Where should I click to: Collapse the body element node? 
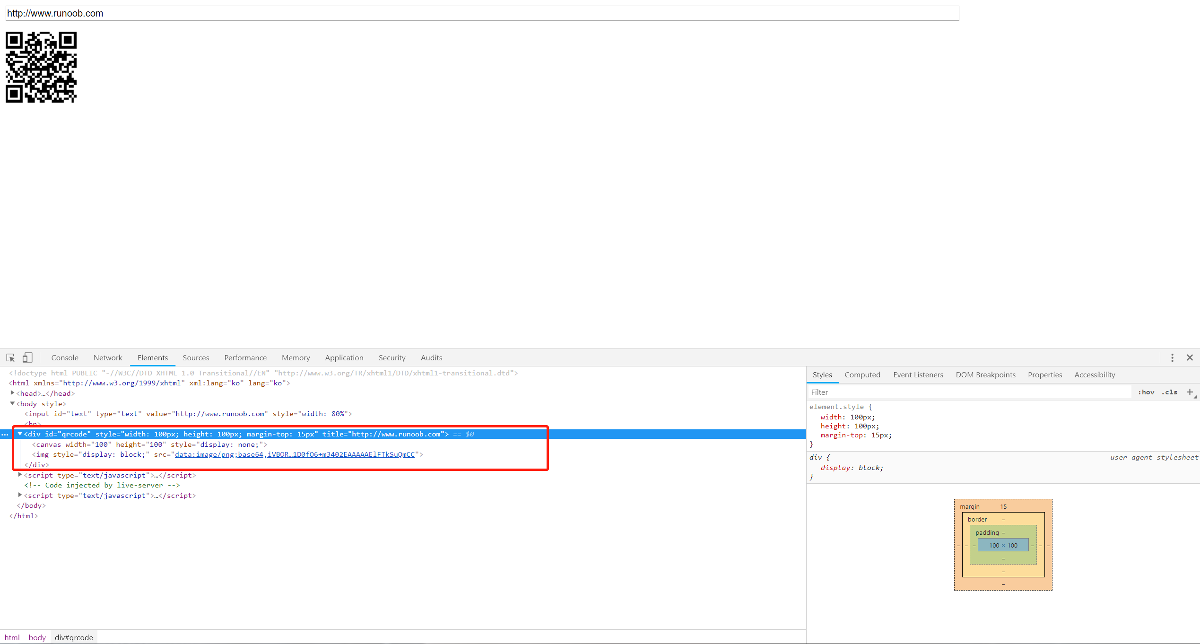12,403
